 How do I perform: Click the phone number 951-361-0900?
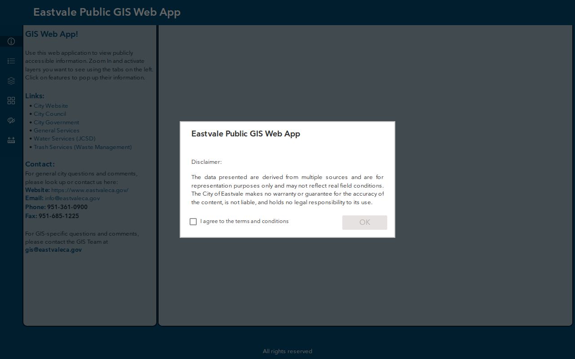tap(67, 207)
